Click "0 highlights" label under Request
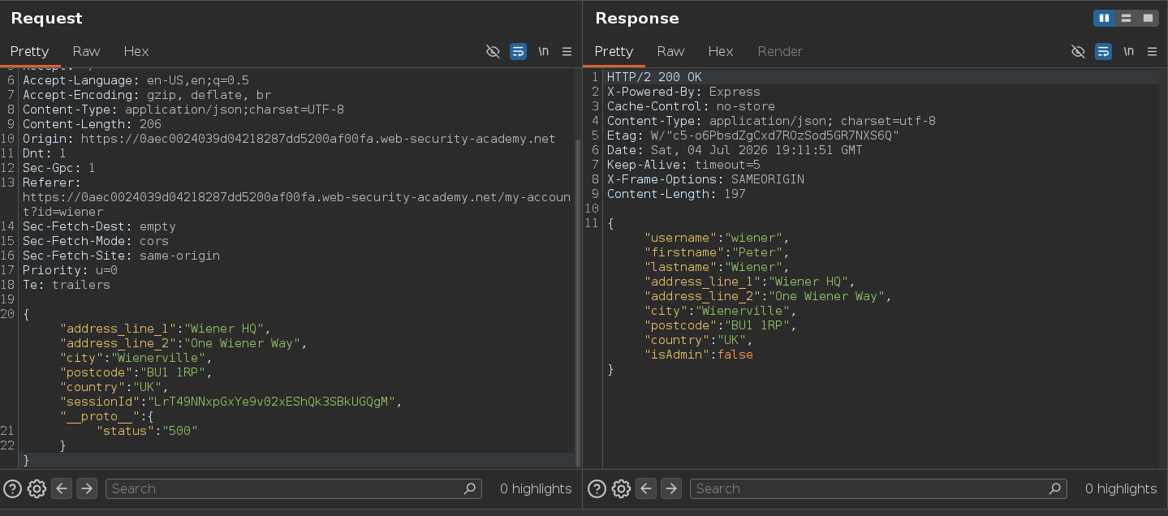The image size is (1168, 516). tap(536, 488)
